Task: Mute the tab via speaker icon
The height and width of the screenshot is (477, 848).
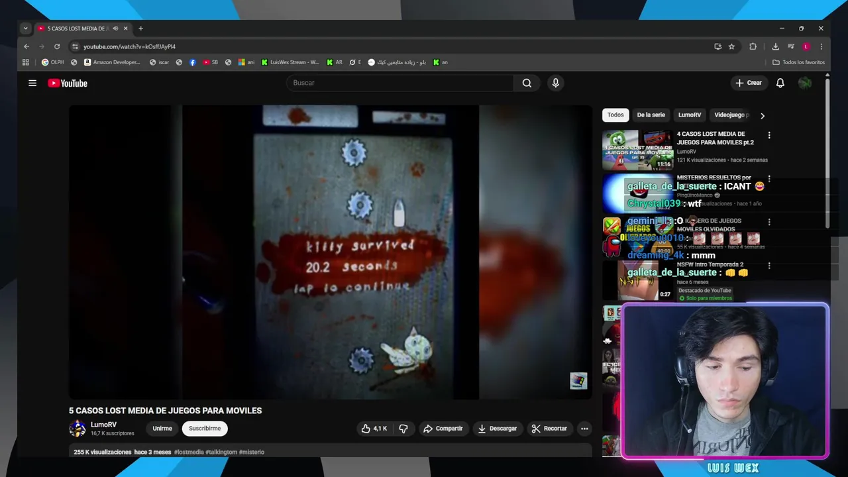Action: [x=115, y=28]
